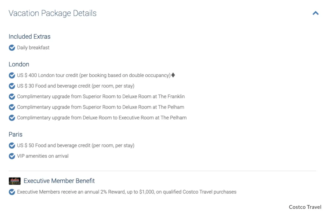Click checkmark beside $30 food and beverage credit
This screenshot has width=325, height=212.
coord(12,86)
